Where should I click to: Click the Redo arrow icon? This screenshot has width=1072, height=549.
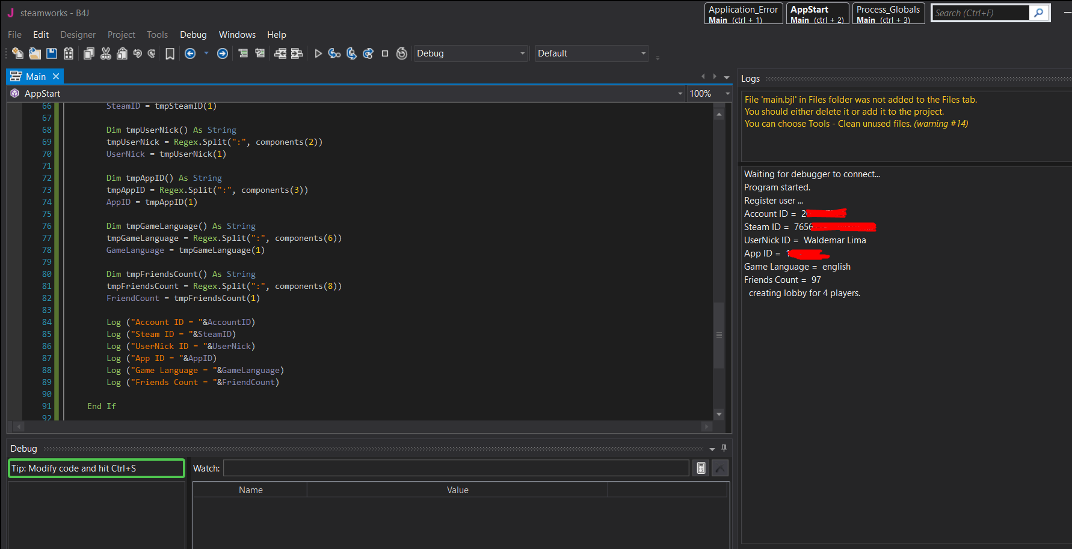pyautogui.click(x=152, y=53)
